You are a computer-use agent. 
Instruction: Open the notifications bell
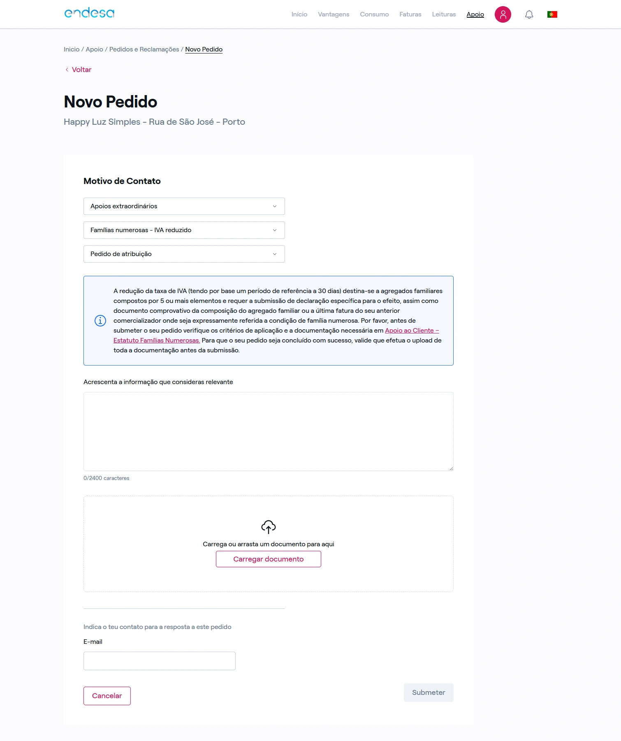(529, 15)
